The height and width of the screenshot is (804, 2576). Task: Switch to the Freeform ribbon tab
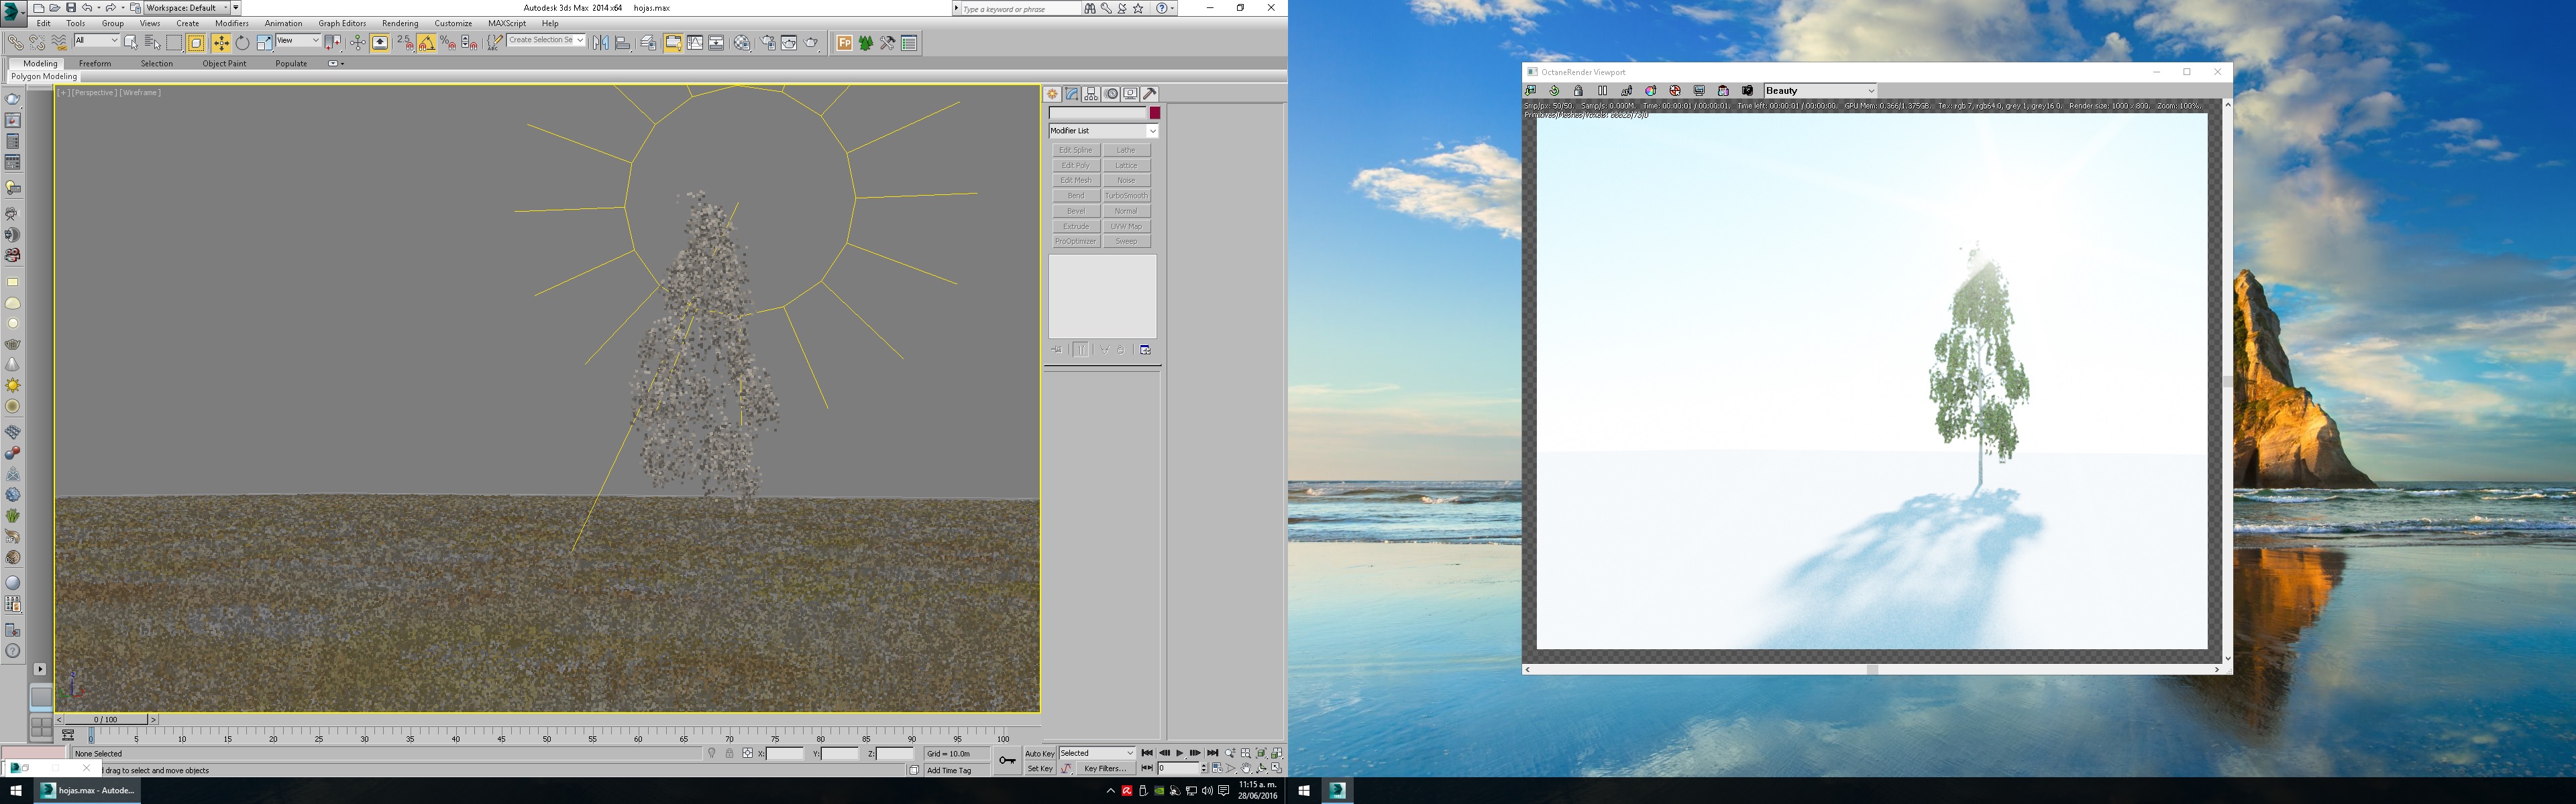tap(95, 63)
